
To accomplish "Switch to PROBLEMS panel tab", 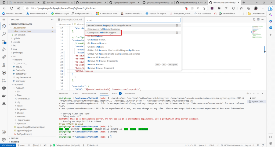I will [x=63, y=94].
